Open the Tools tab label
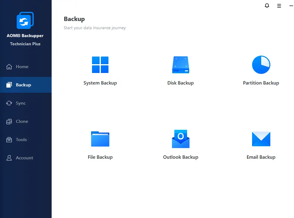 (21, 140)
